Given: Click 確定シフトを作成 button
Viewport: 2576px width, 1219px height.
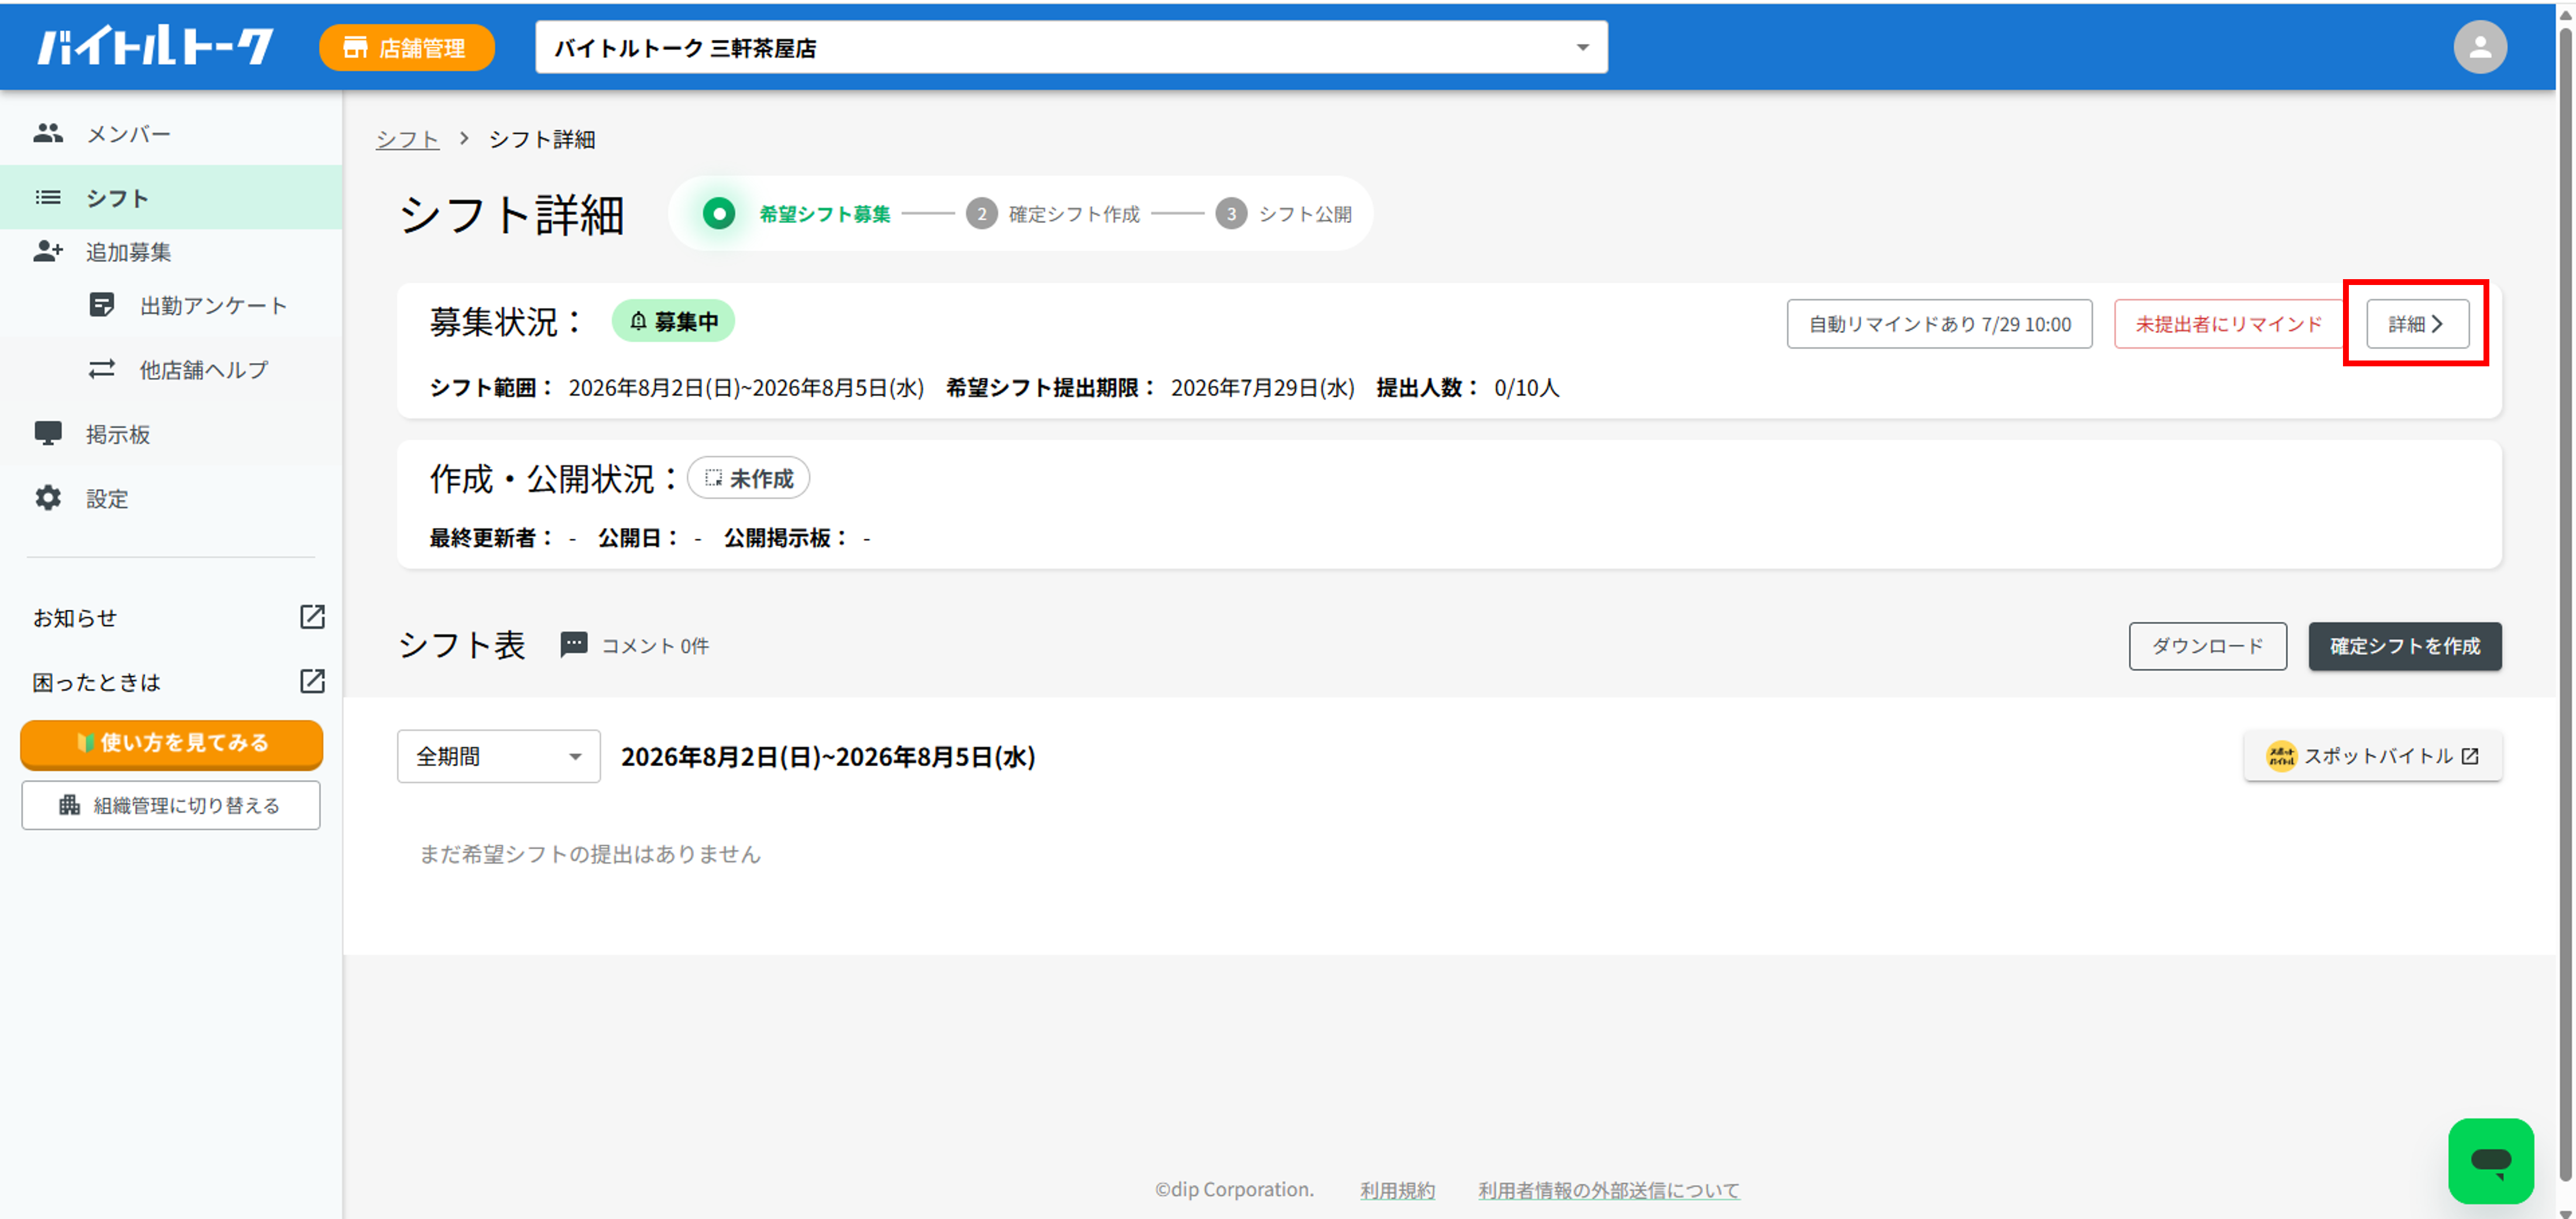Looking at the screenshot, I should 2404,647.
